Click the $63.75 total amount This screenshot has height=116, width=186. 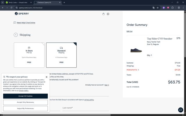click(x=174, y=82)
